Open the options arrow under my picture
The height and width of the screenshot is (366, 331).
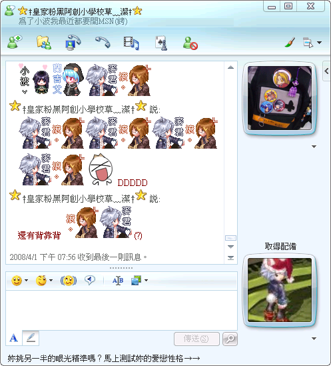click(x=314, y=339)
